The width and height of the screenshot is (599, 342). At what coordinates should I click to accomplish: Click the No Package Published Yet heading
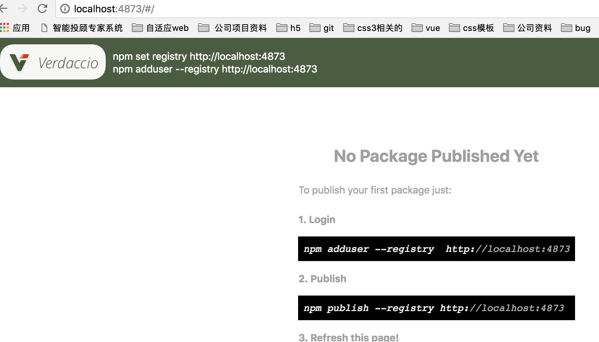(436, 156)
